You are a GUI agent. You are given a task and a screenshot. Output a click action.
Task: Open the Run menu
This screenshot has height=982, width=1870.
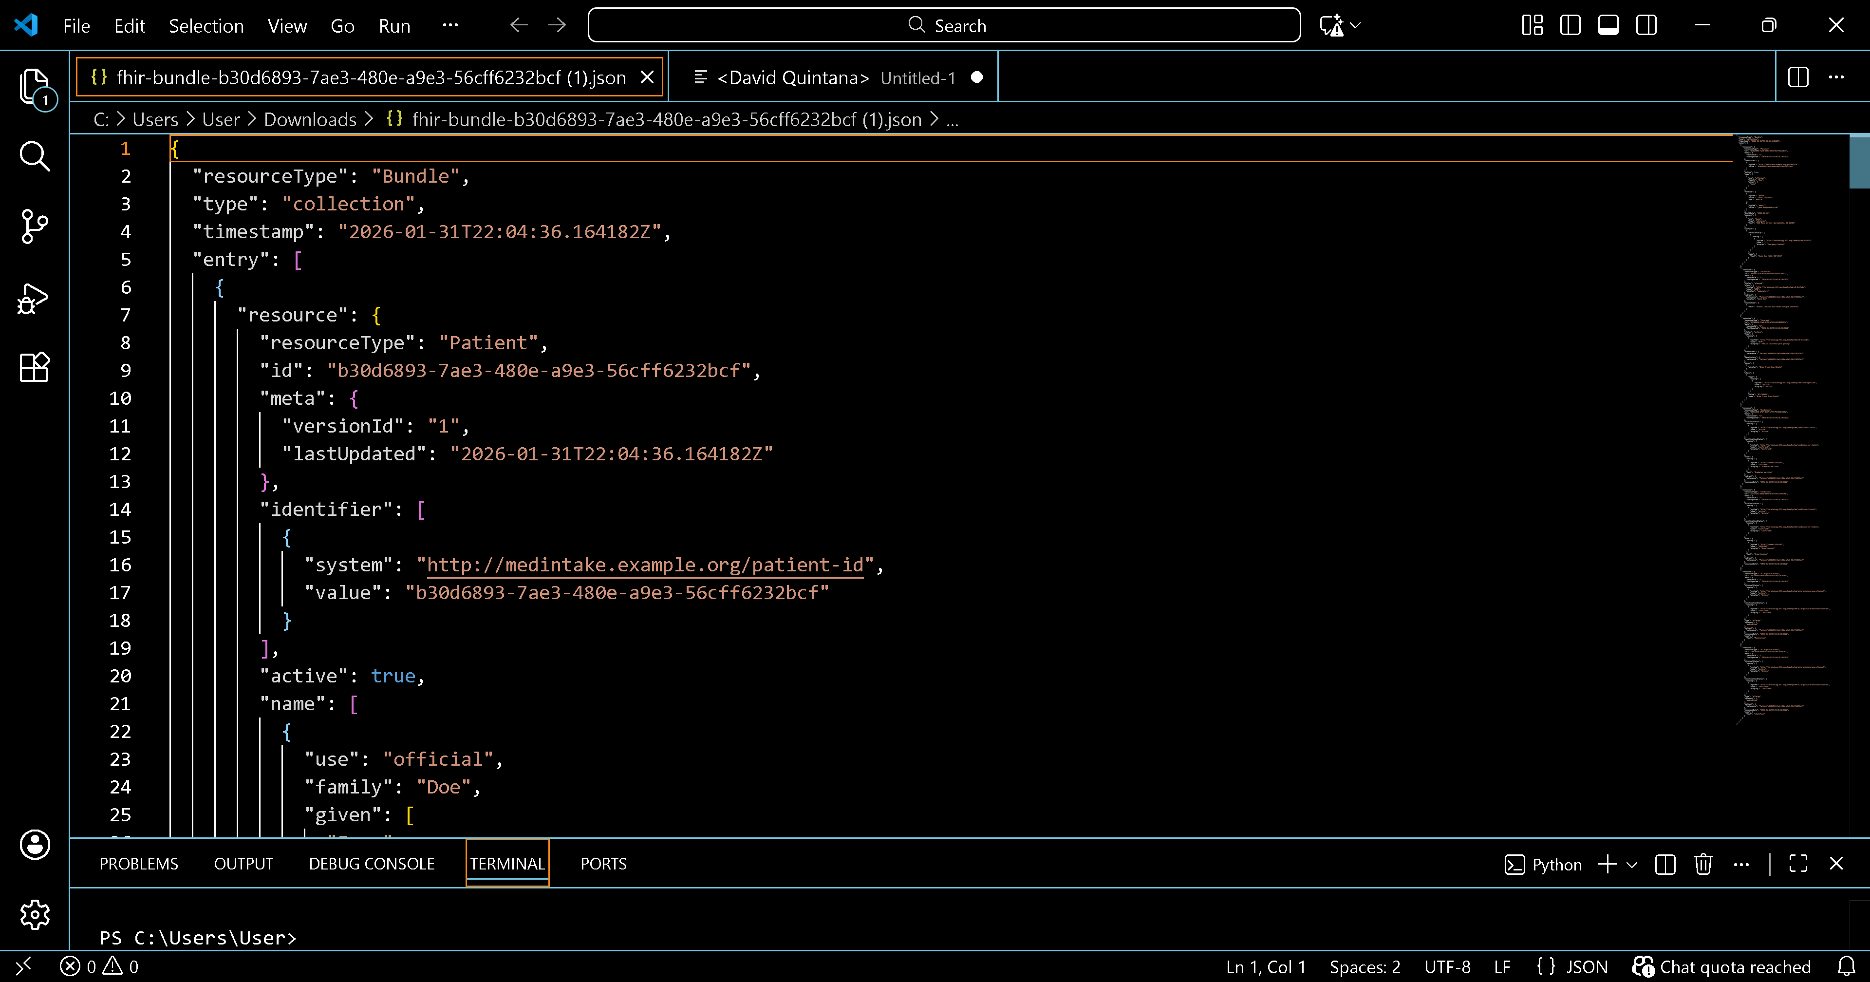(x=394, y=25)
